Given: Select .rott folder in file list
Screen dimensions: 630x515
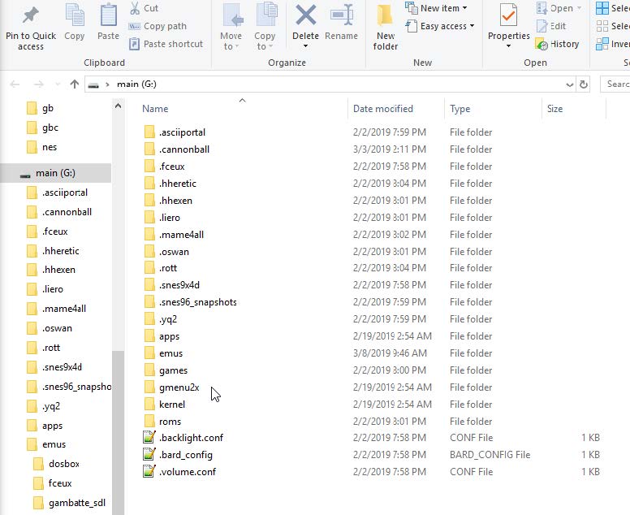Looking at the screenshot, I should click(x=168, y=268).
